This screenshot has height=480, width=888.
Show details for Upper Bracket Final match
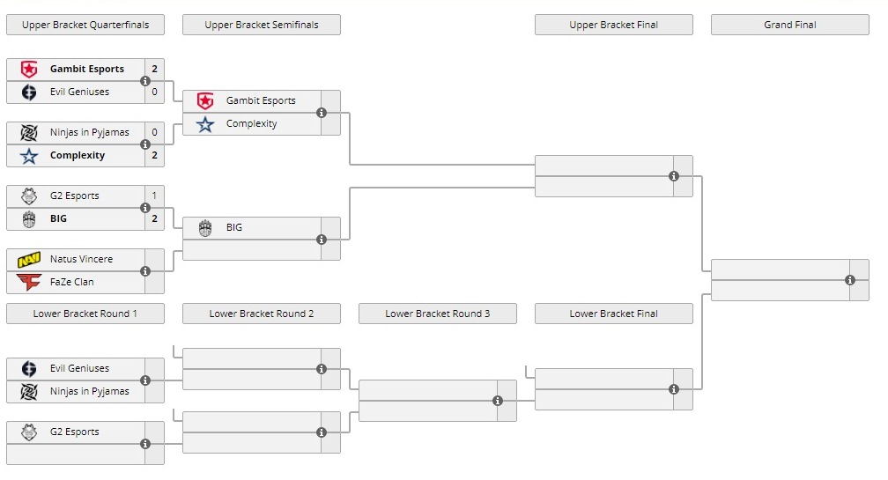point(674,176)
